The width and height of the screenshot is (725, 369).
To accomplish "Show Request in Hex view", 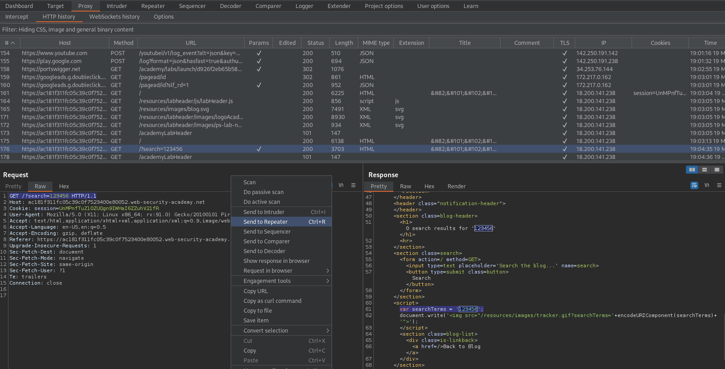I will 64,186.
